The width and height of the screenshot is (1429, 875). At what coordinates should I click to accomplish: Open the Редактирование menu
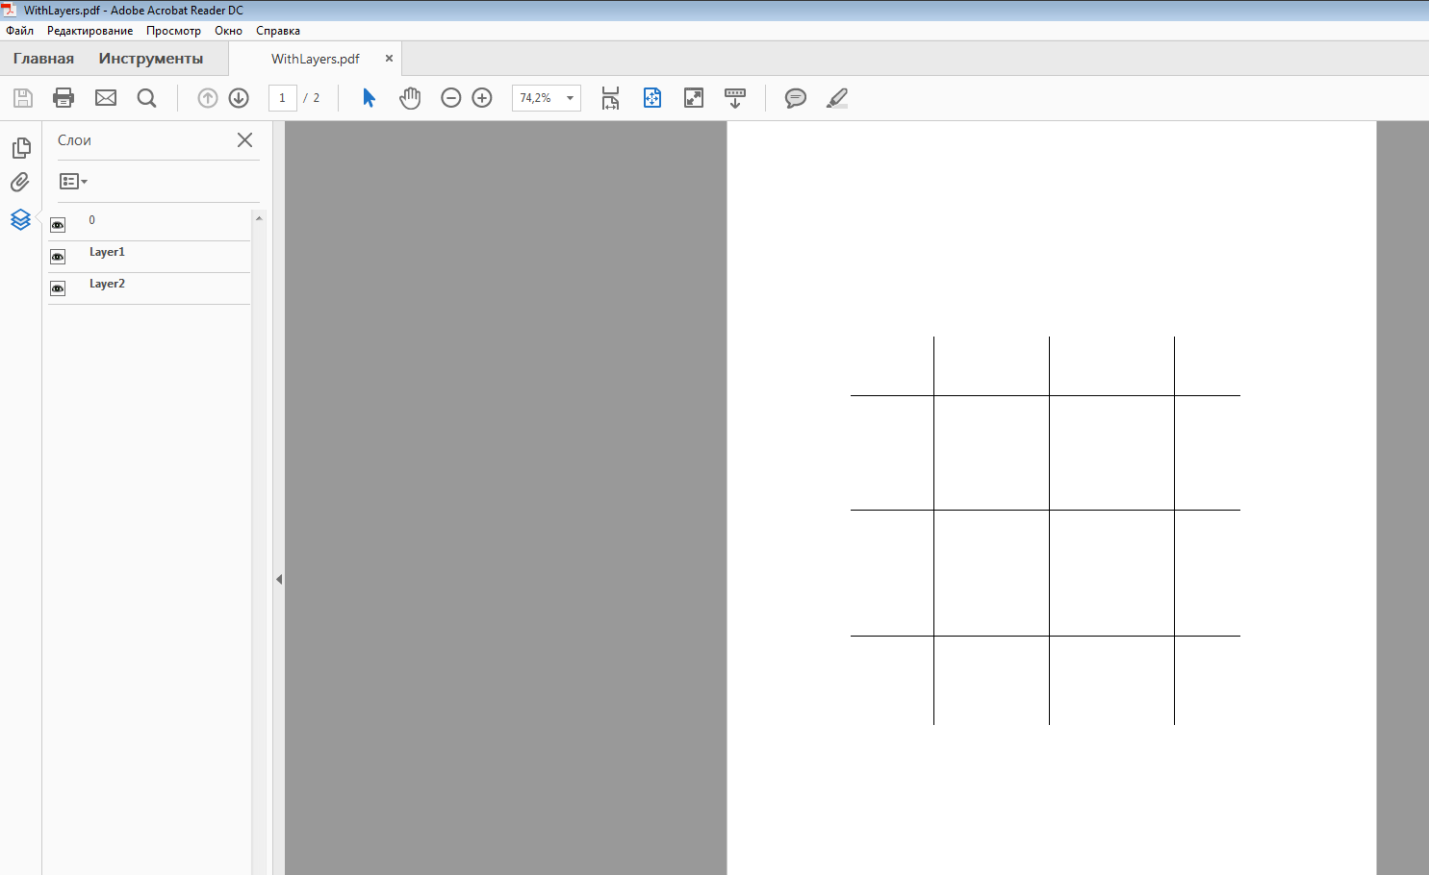pyautogui.click(x=90, y=31)
